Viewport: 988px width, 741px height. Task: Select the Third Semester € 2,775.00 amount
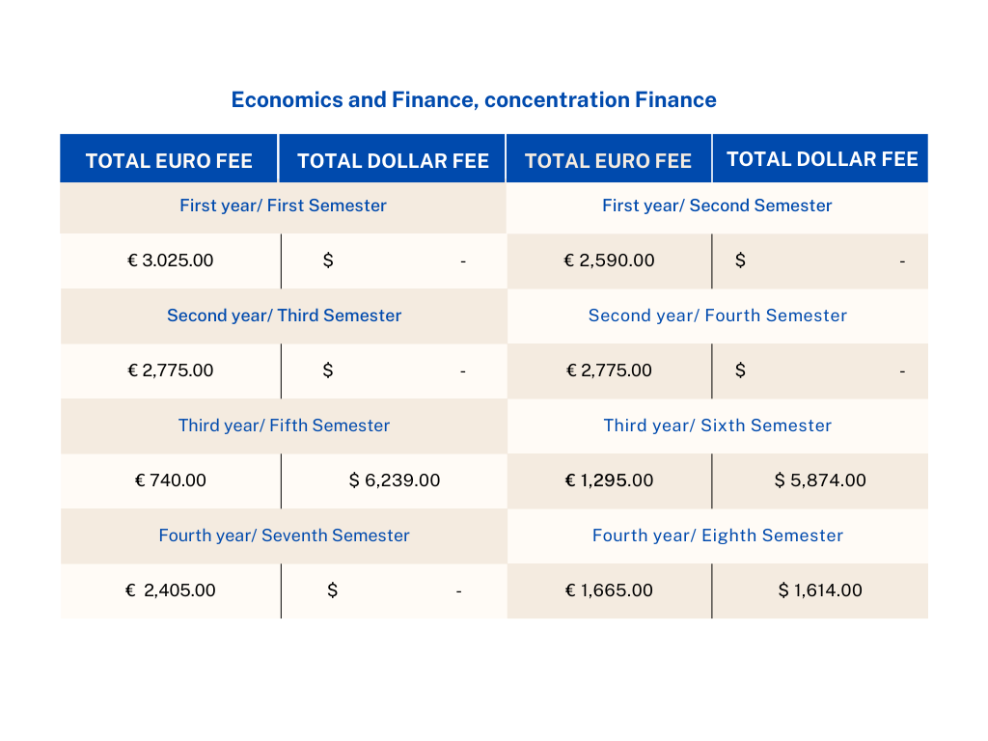click(171, 370)
